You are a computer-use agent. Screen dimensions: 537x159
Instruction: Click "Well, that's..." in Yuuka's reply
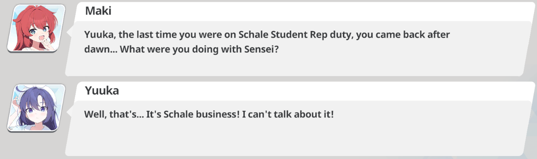(114, 114)
